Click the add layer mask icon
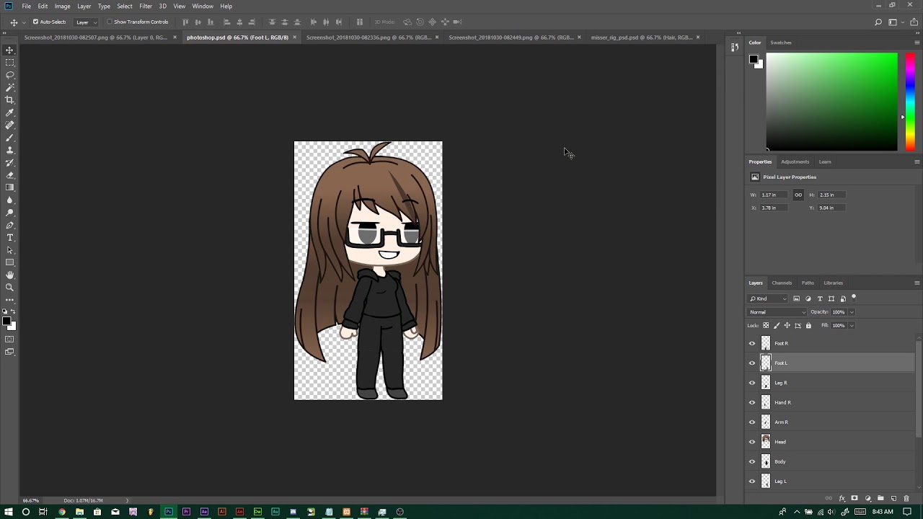Image resolution: width=923 pixels, height=519 pixels. coord(854,498)
